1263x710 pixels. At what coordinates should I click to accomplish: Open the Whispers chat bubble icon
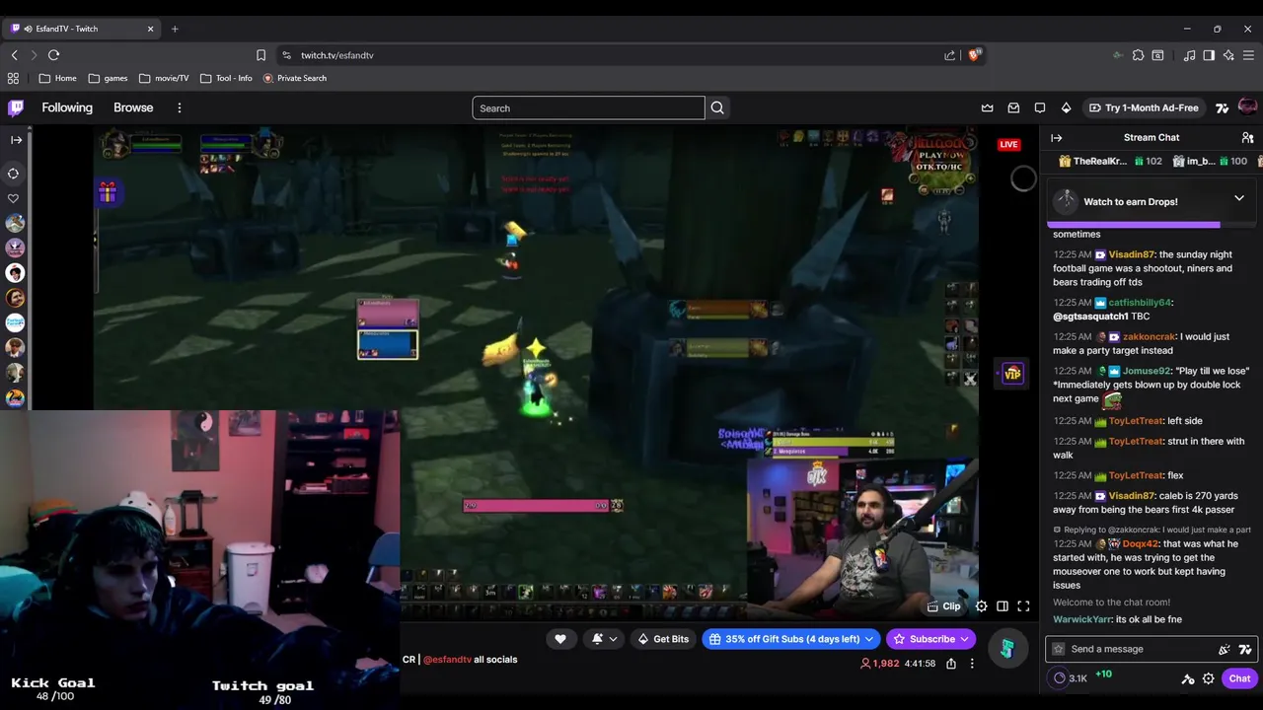1040,107
